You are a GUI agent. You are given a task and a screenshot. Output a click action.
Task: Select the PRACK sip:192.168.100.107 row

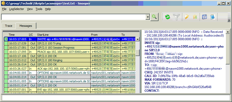click(x=70, y=52)
